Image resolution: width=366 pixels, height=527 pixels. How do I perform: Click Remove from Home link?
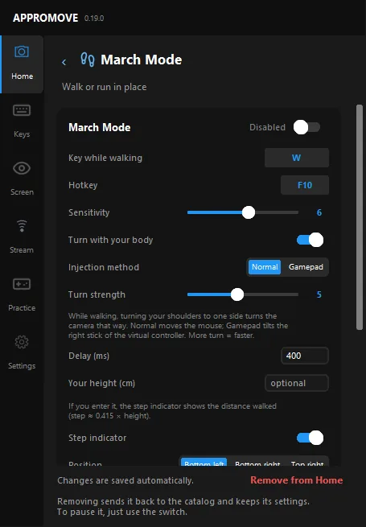tap(297, 480)
